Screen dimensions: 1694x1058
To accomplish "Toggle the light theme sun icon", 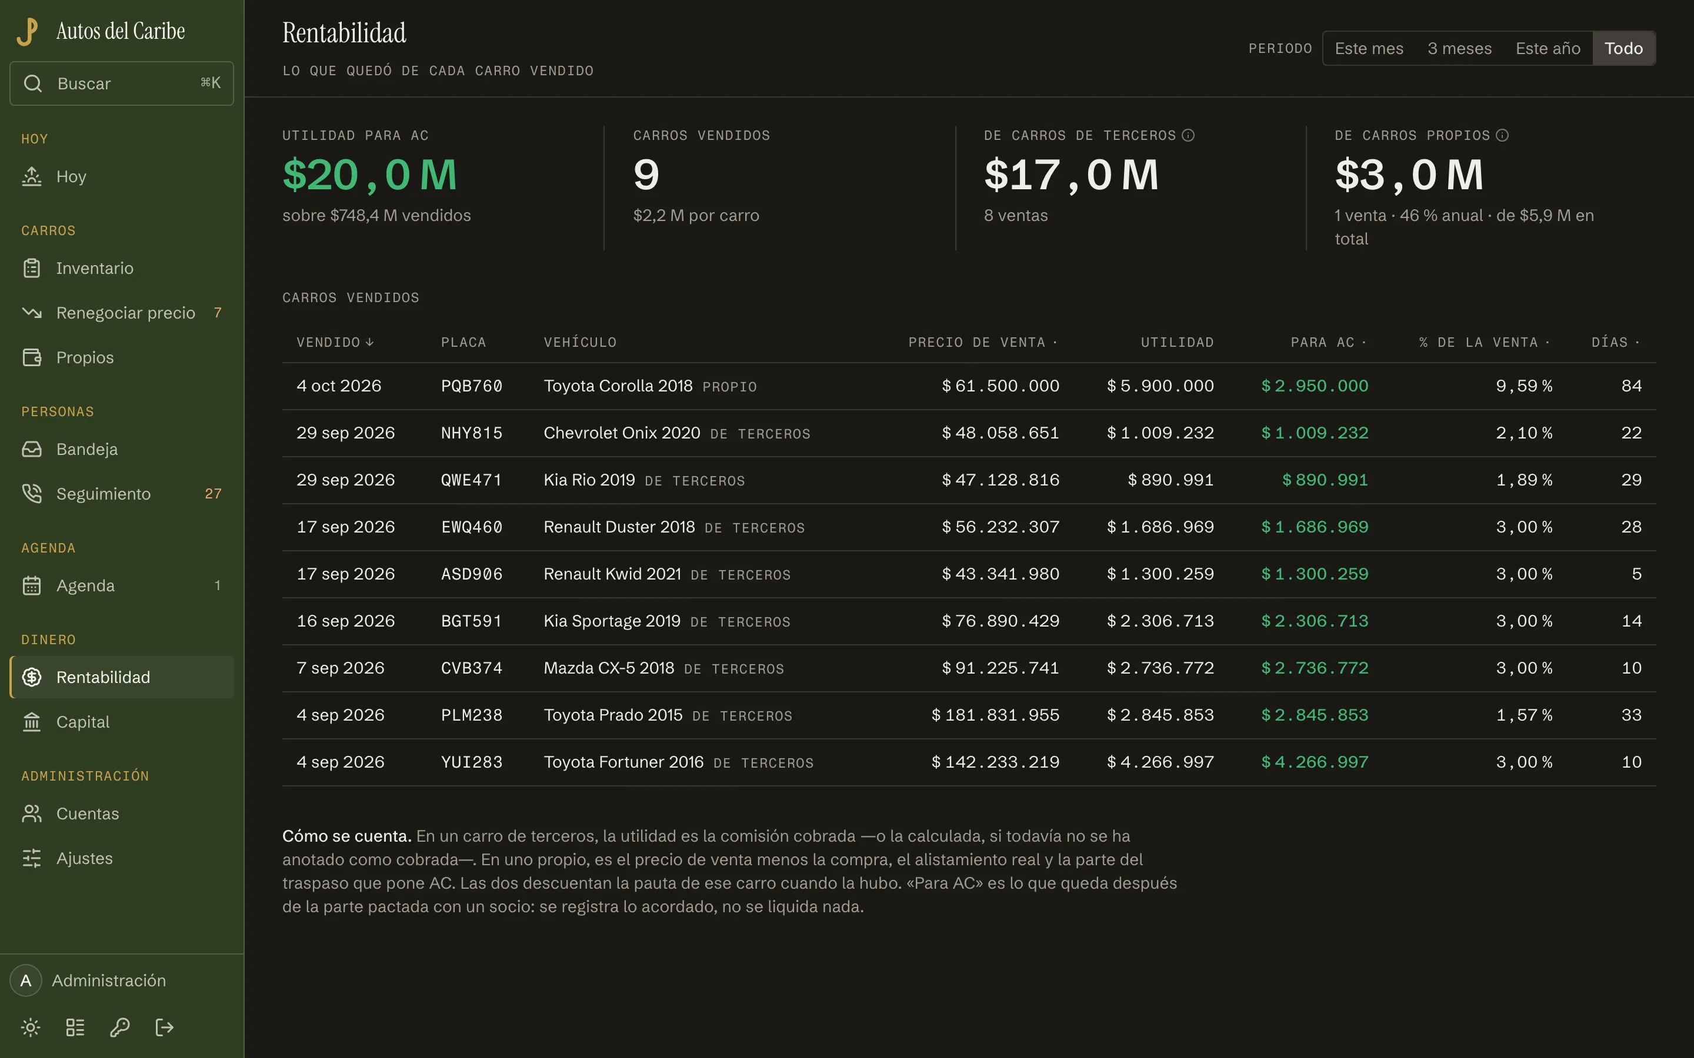I will [31, 1027].
